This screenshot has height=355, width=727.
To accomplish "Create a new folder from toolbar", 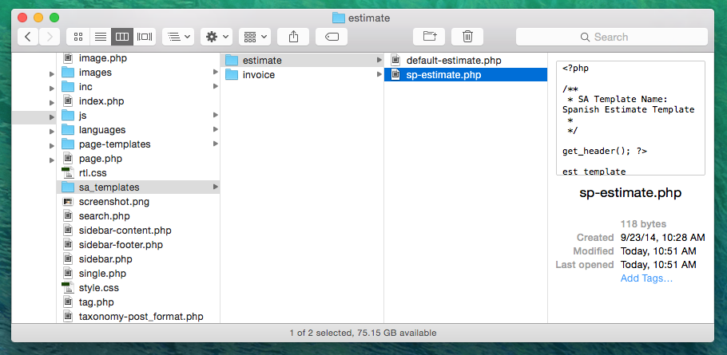I will click(429, 37).
